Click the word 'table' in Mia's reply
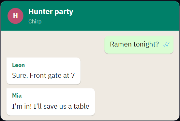This screenshot has height=121, width=180. pyautogui.click(x=82, y=106)
